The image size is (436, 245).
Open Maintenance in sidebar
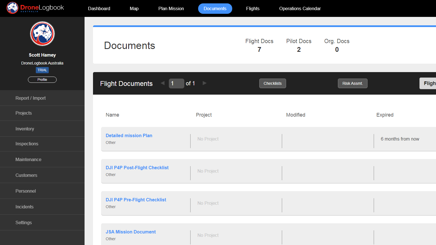42,159
